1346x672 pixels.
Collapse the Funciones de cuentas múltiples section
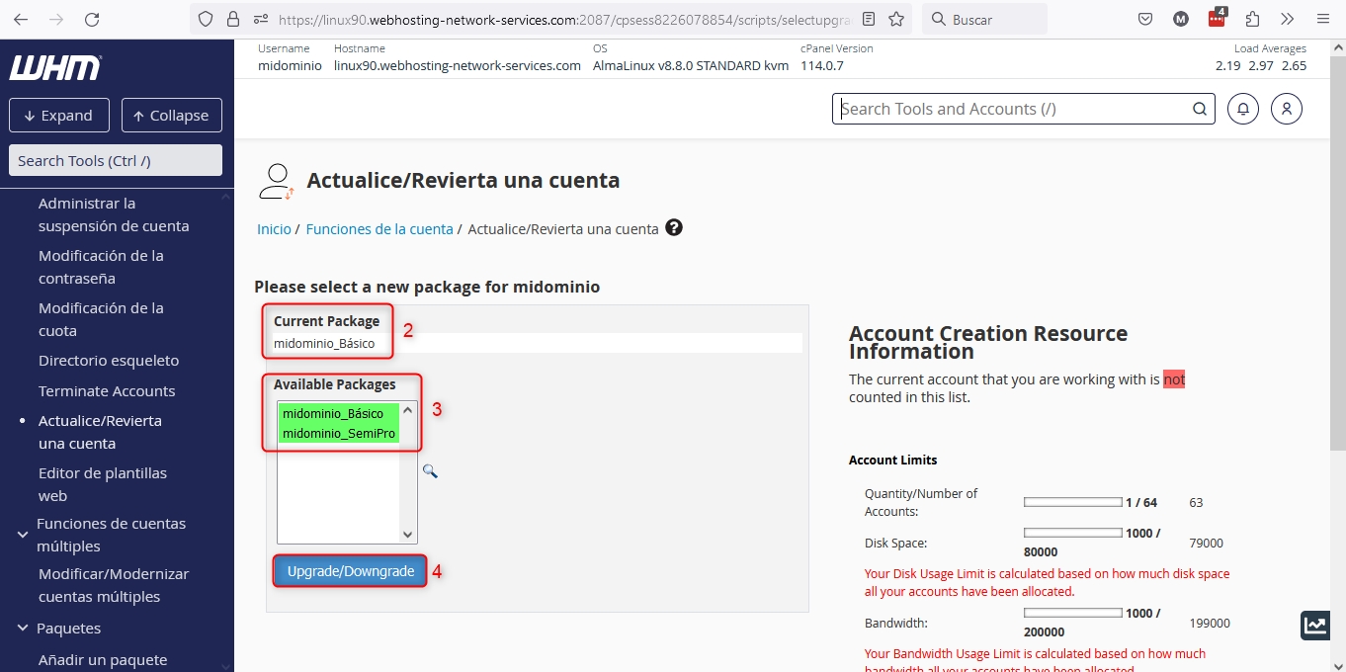[23, 535]
